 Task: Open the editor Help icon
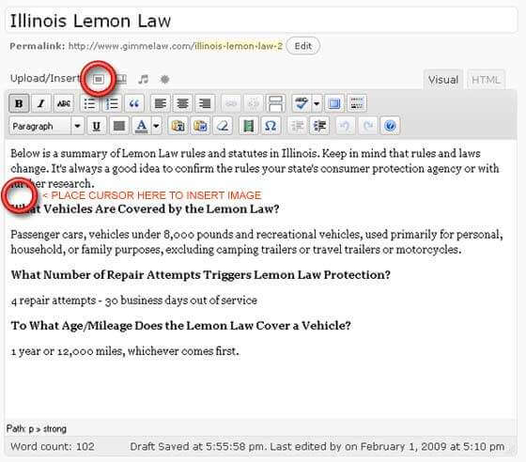coord(390,126)
